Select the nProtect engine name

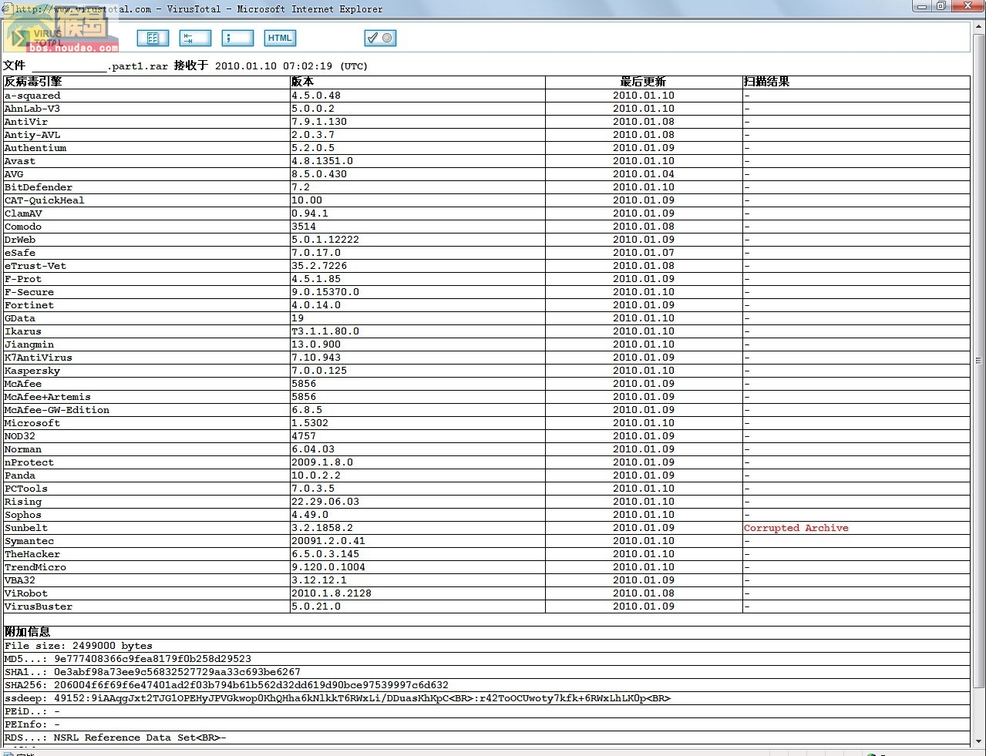[x=29, y=462]
